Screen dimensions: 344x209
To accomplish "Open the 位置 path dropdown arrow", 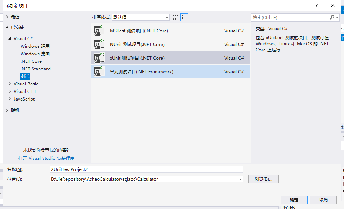I will pos(241,179).
